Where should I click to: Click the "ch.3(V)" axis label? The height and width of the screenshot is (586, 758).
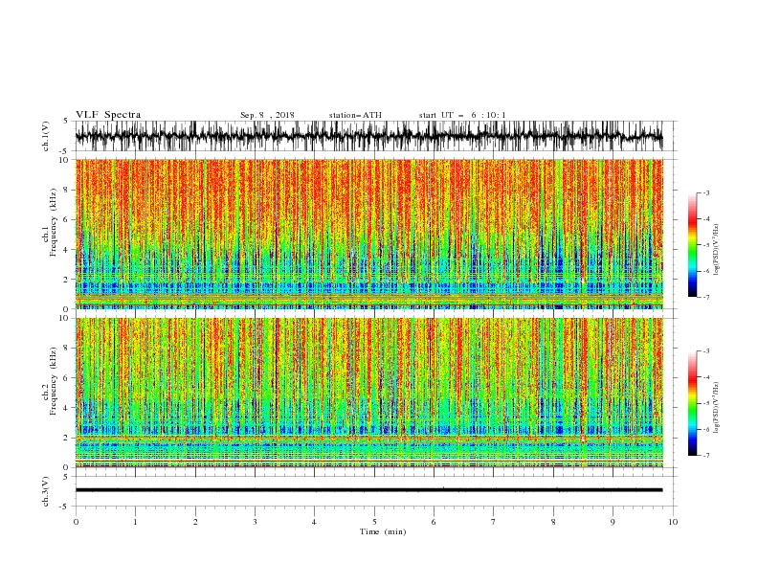pyautogui.click(x=46, y=491)
